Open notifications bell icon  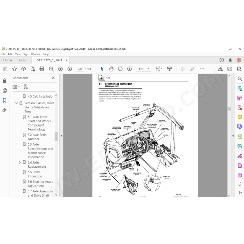(230, 60)
